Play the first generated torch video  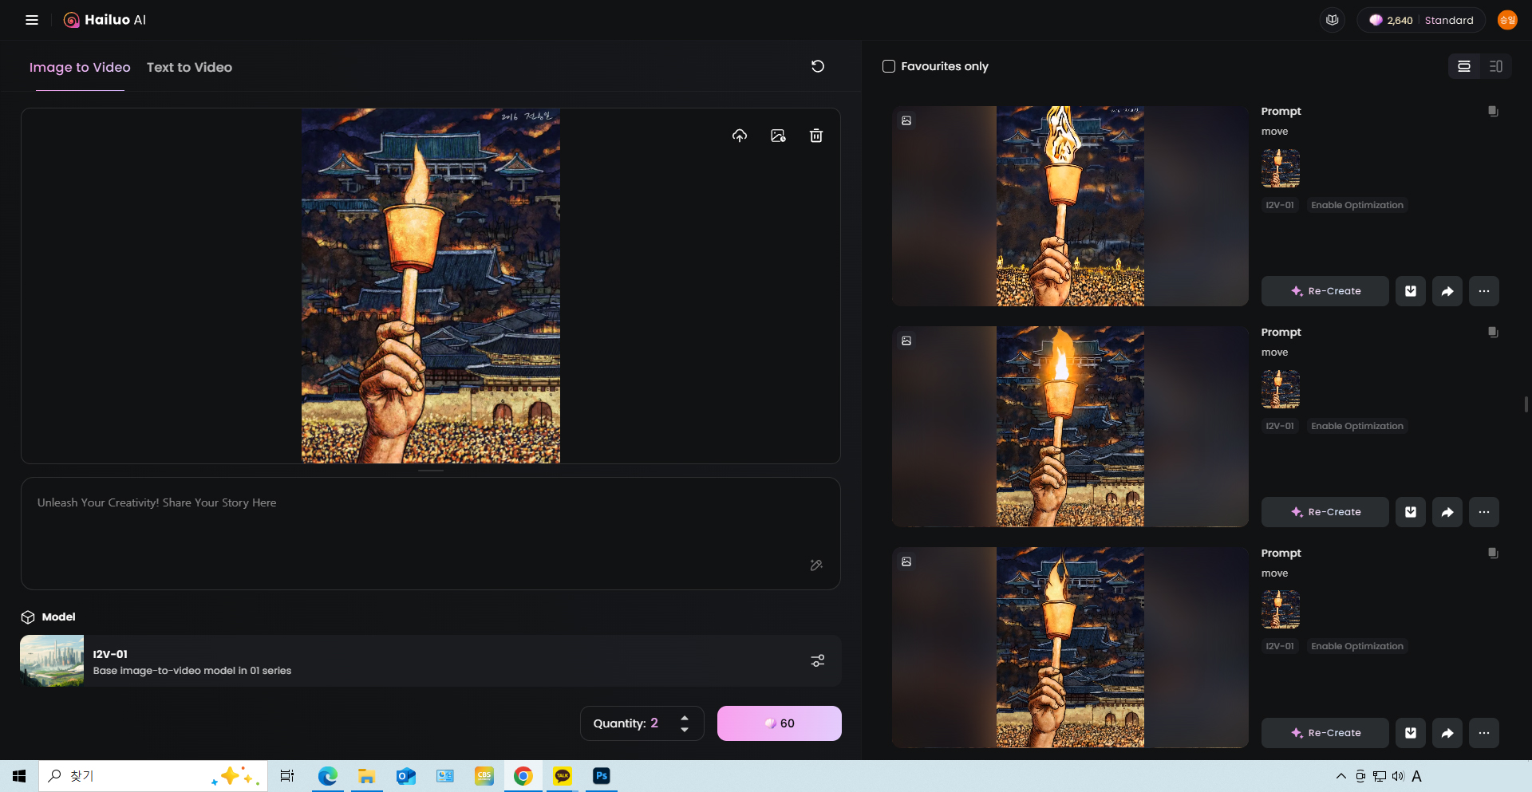pyautogui.click(x=1070, y=206)
